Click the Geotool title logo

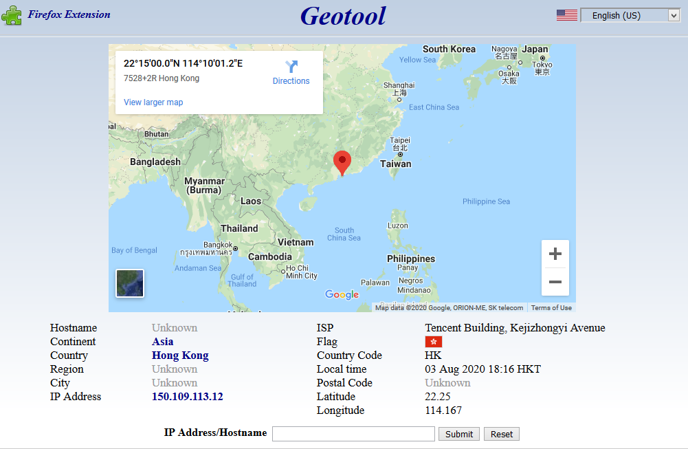coord(343,16)
